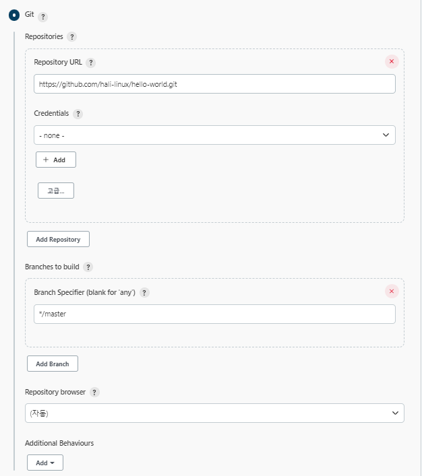Remove the repository with red X
422x476 pixels.
(x=392, y=62)
